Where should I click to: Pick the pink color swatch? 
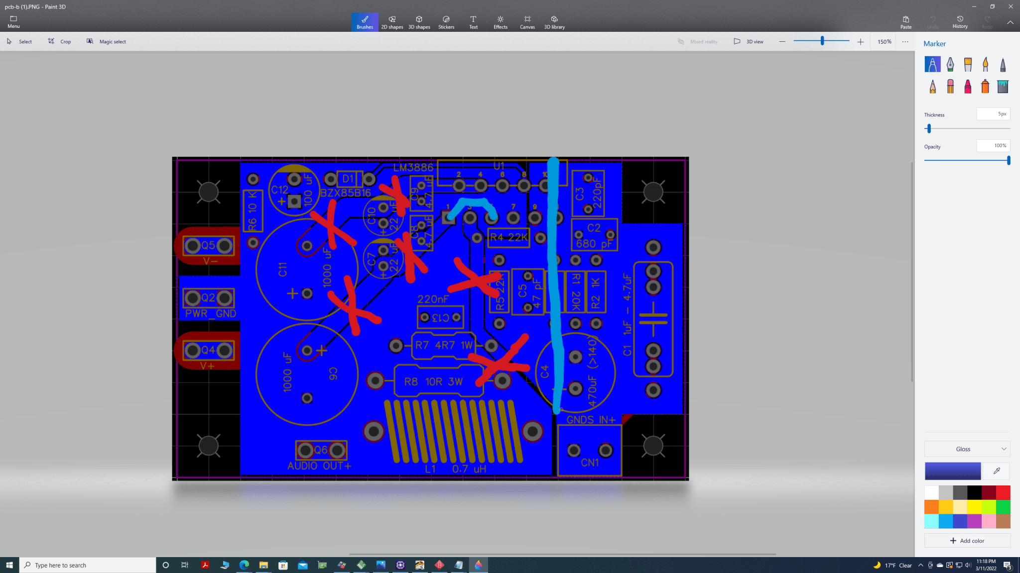click(989, 521)
